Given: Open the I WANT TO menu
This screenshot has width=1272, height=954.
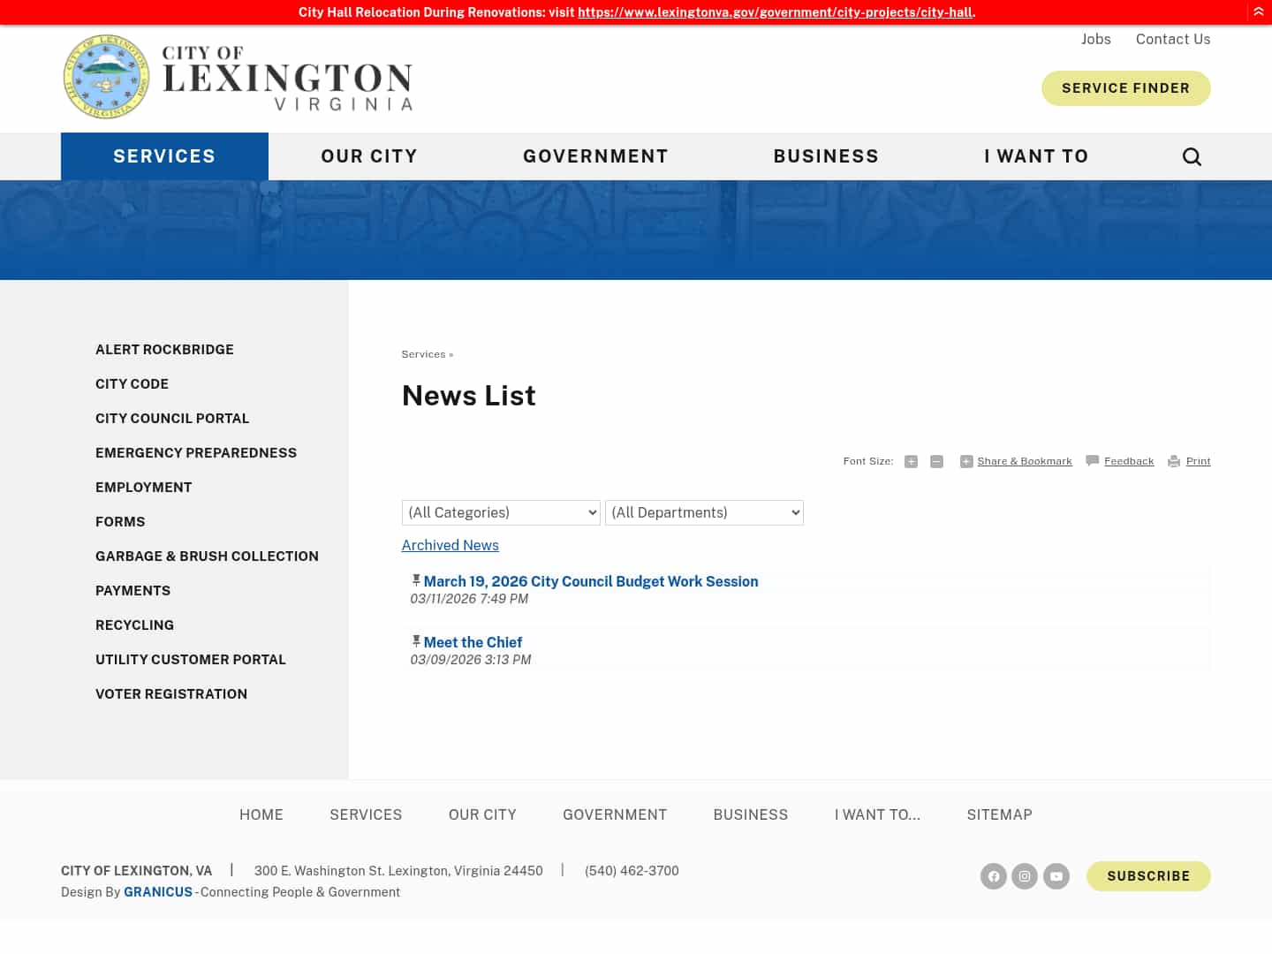Looking at the screenshot, I should [x=1036, y=156].
